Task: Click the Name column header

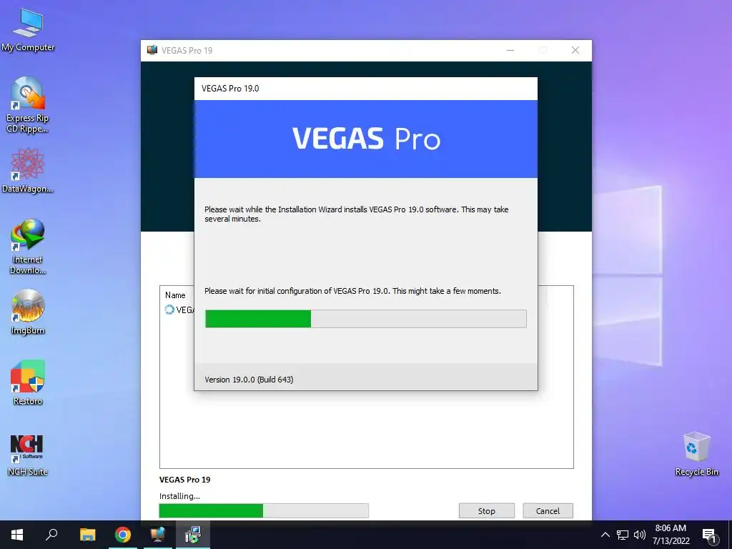Action: [x=175, y=295]
